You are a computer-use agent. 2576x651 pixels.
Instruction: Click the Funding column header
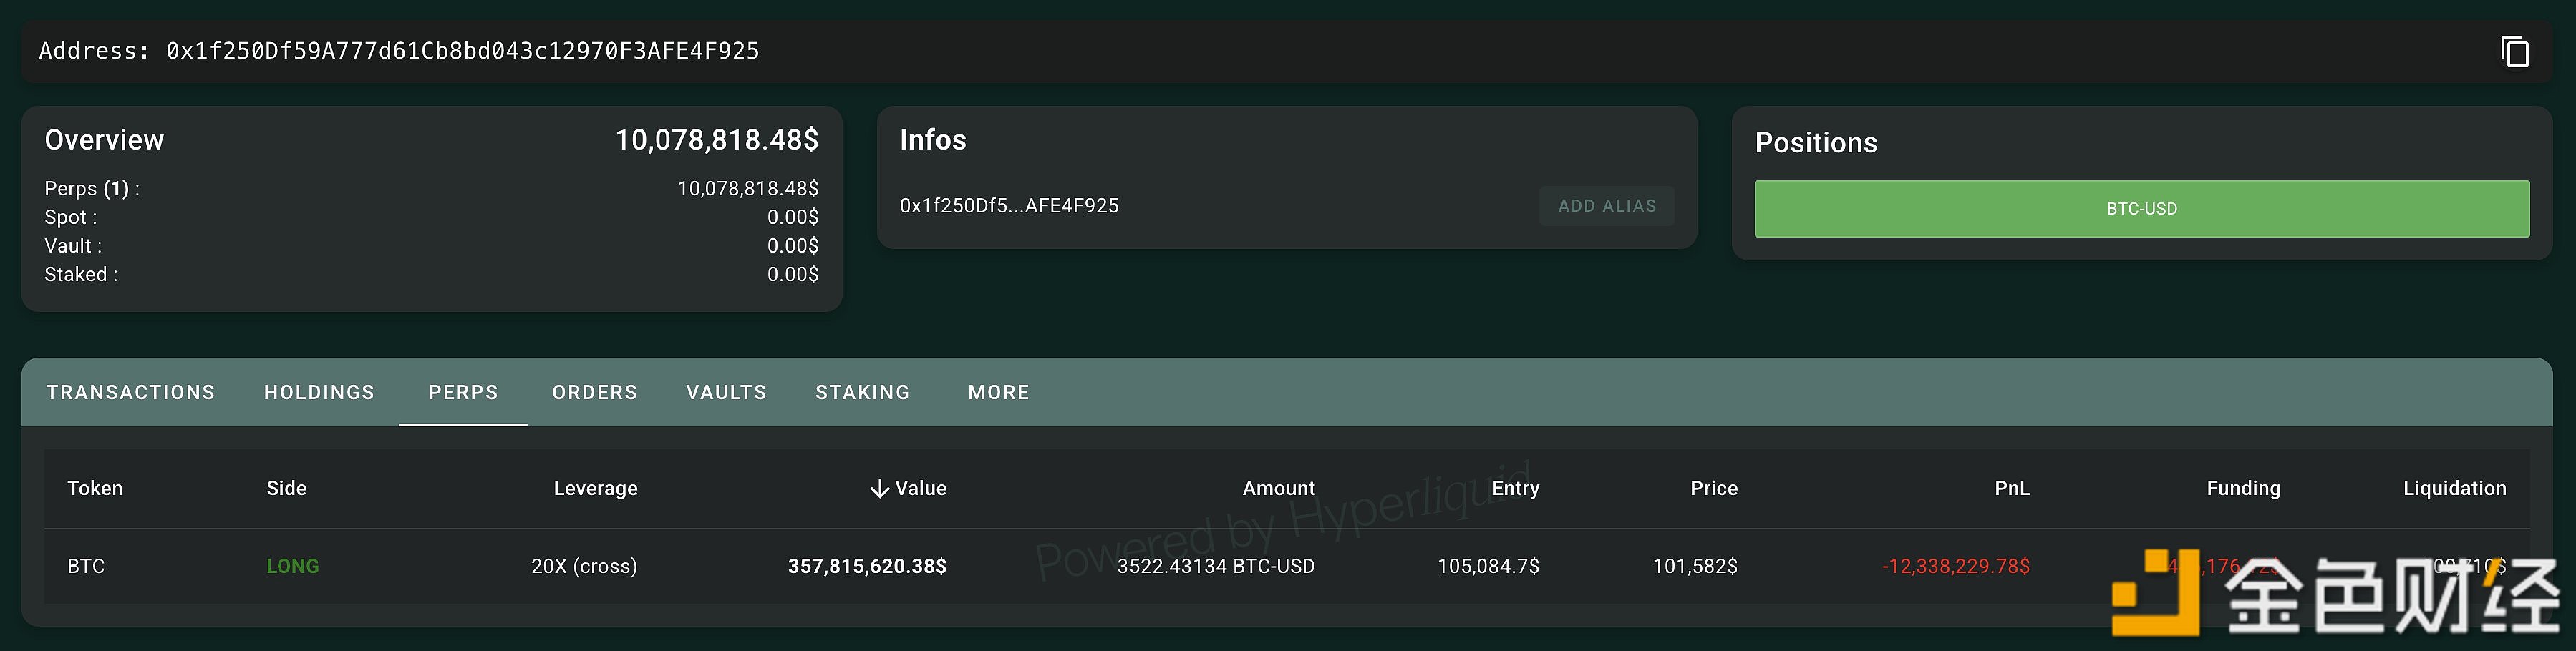click(2243, 488)
